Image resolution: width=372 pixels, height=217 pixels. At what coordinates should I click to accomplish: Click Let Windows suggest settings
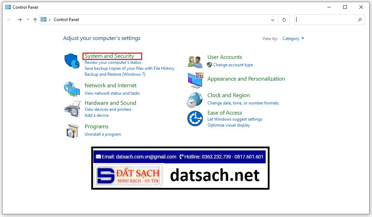click(234, 119)
